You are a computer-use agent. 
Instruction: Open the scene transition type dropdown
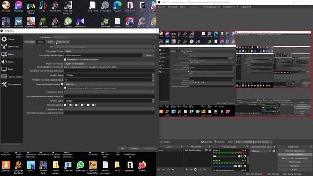[261, 151]
